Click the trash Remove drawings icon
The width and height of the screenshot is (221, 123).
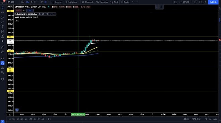click(2, 79)
